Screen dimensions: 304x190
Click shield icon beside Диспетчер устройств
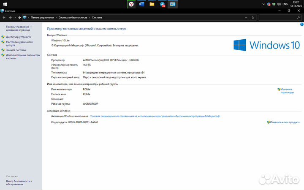click(3, 37)
